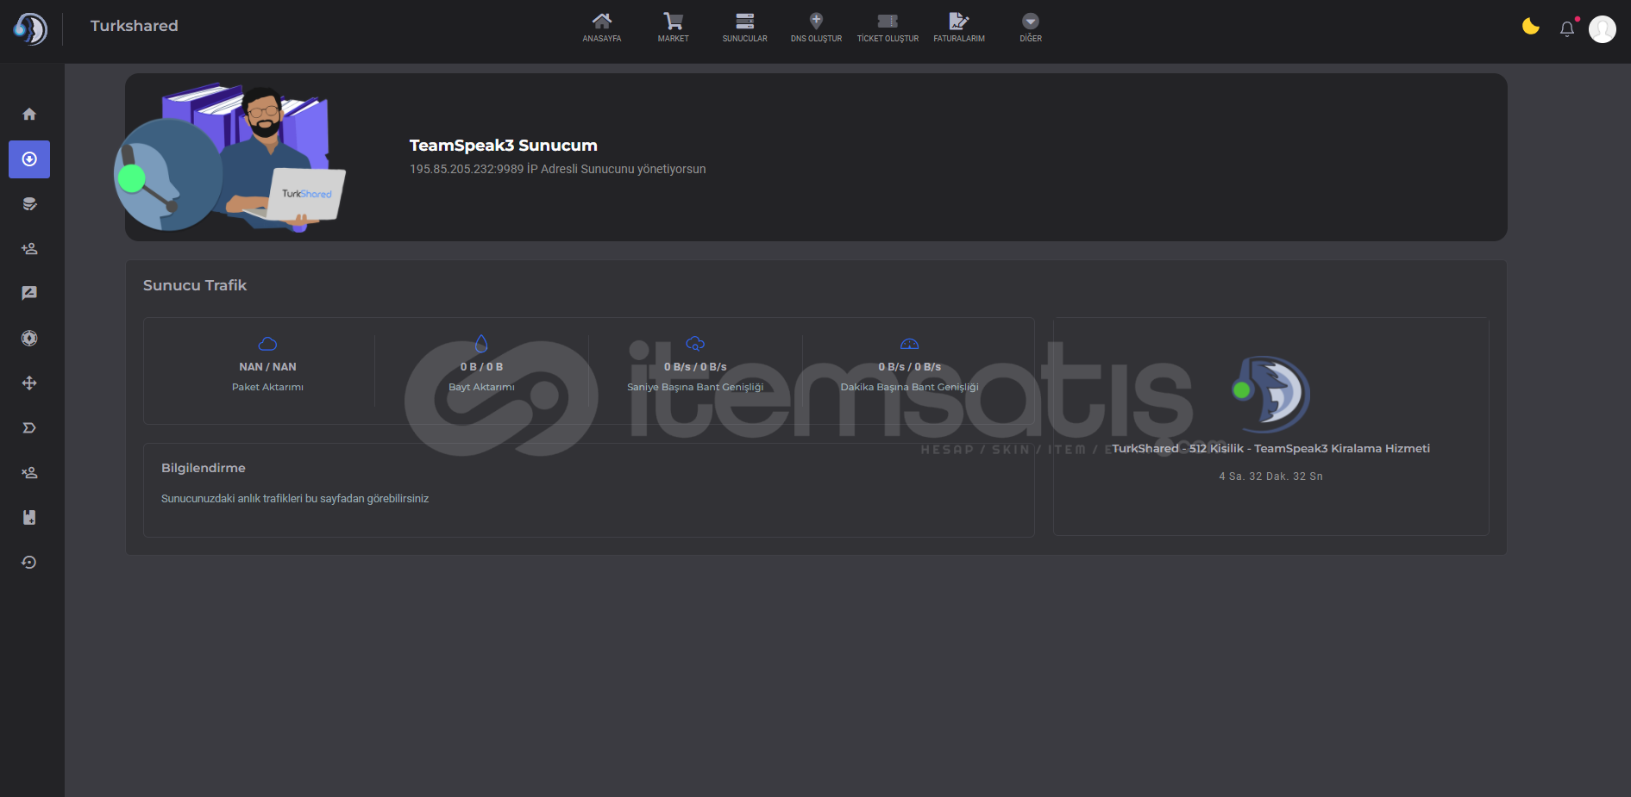Open the MARKET menu item

point(673,28)
